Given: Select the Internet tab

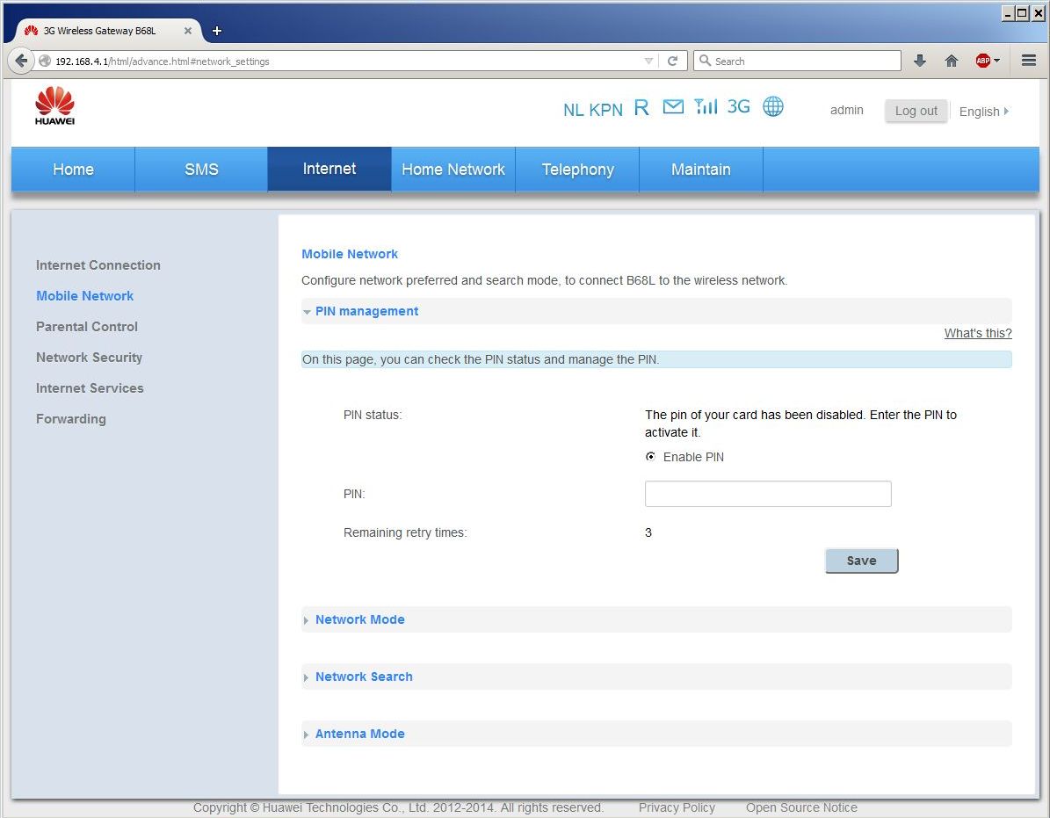Looking at the screenshot, I should tap(329, 169).
